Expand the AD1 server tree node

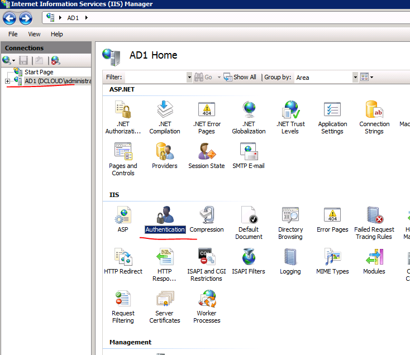coord(8,81)
